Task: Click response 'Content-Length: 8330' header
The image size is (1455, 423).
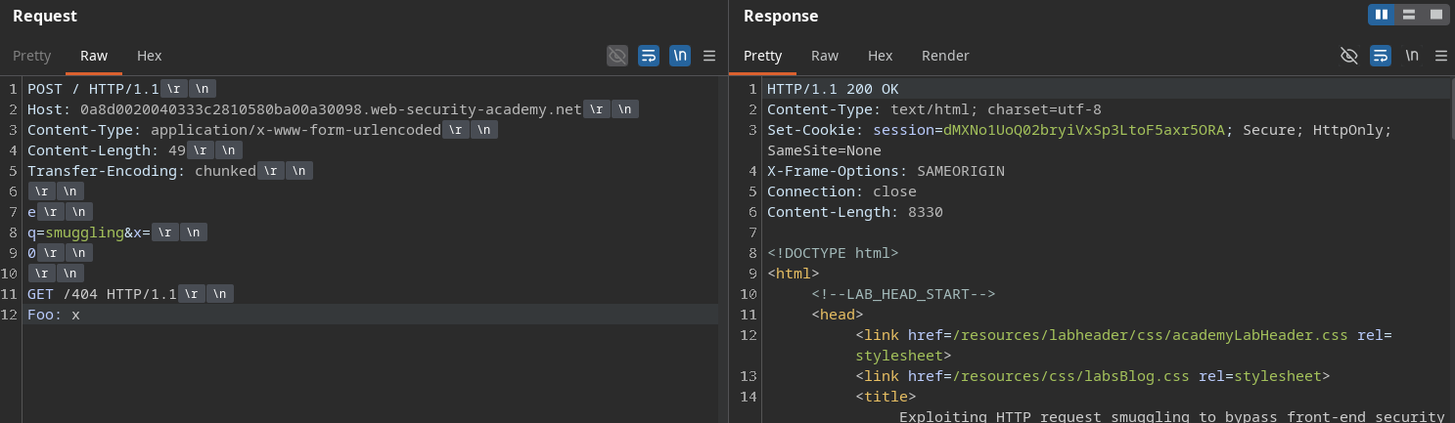Action: [x=854, y=212]
